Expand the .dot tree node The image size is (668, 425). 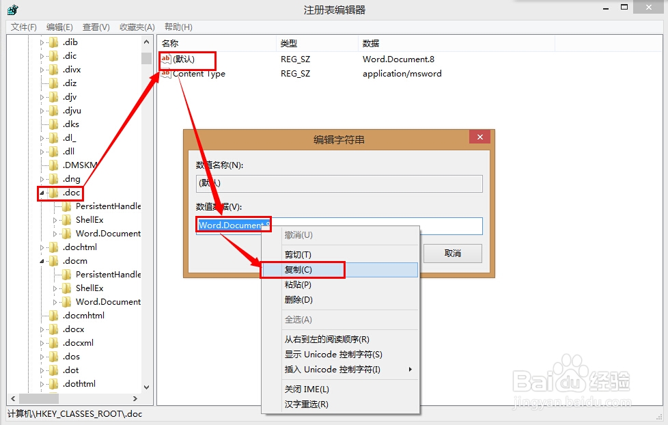[42, 370]
